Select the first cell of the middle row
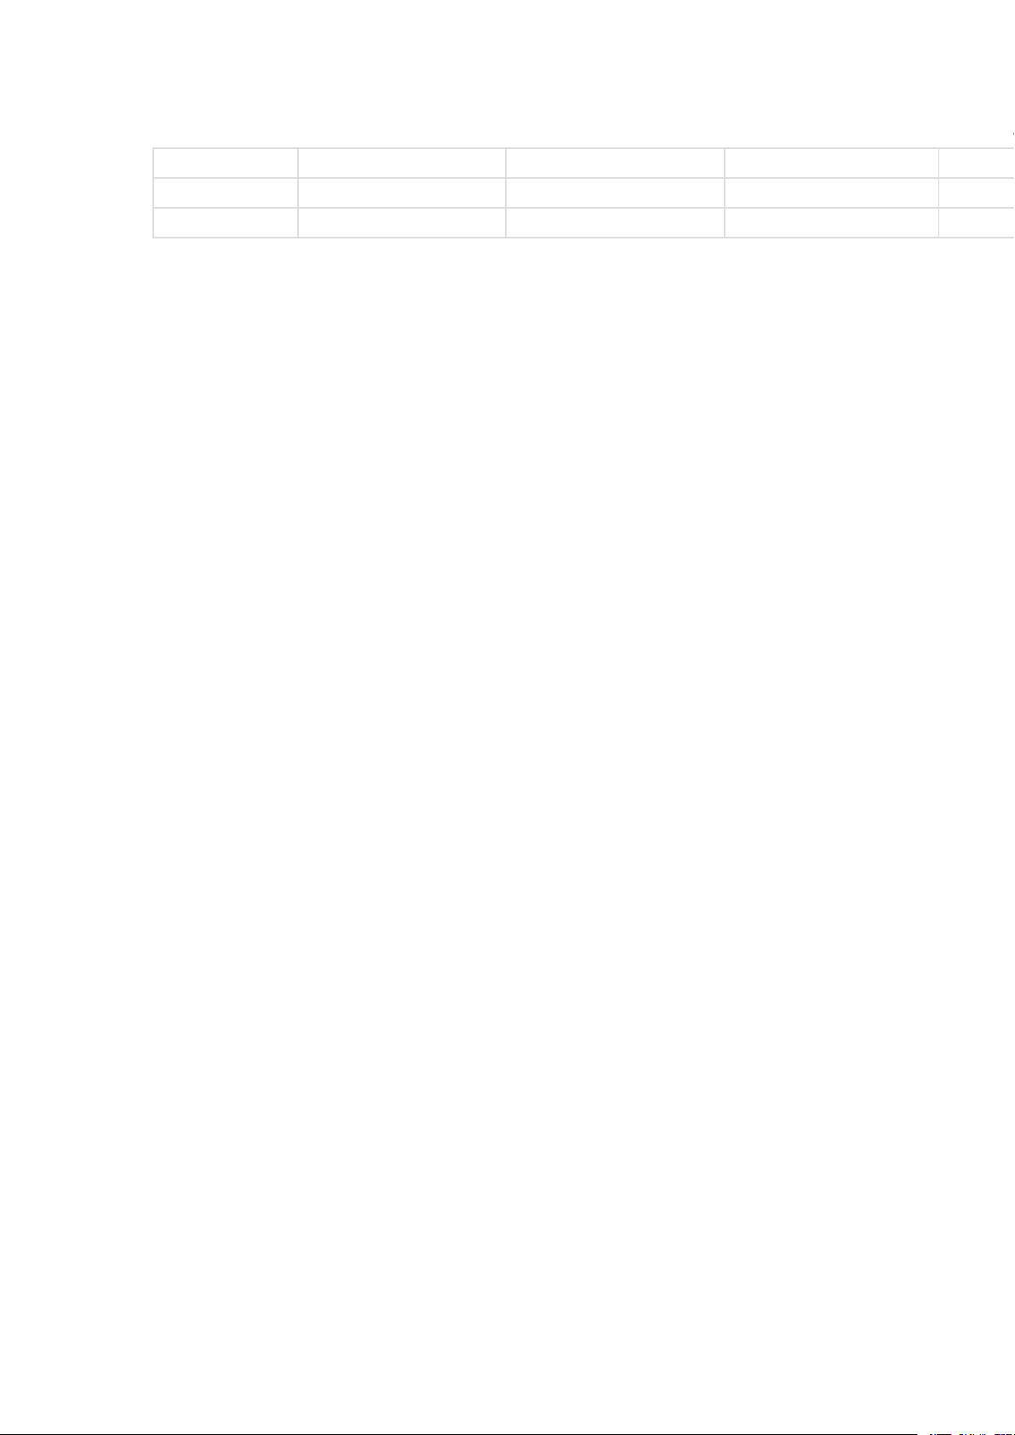This screenshot has height=1435, width=1015. (226, 192)
